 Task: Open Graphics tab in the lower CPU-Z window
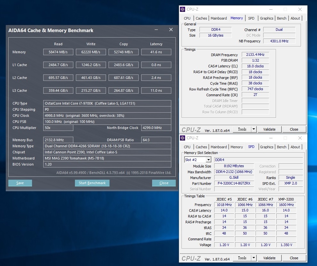[266, 147]
